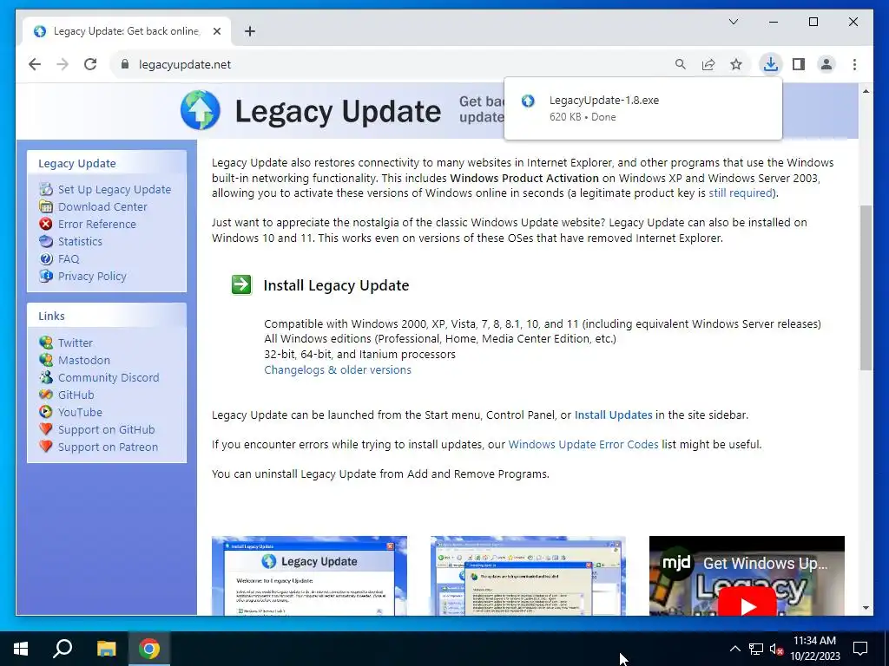This screenshot has height=666, width=889.
Task: Close the Legacy Update tab
Action: pyautogui.click(x=216, y=31)
